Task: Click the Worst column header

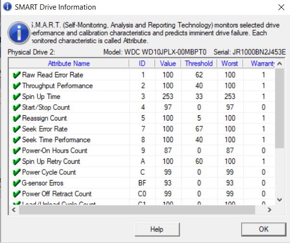Action: pos(230,63)
